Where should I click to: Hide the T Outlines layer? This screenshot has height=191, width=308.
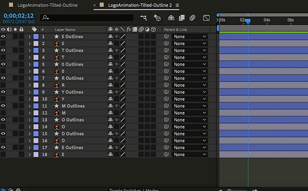(x=3, y=50)
